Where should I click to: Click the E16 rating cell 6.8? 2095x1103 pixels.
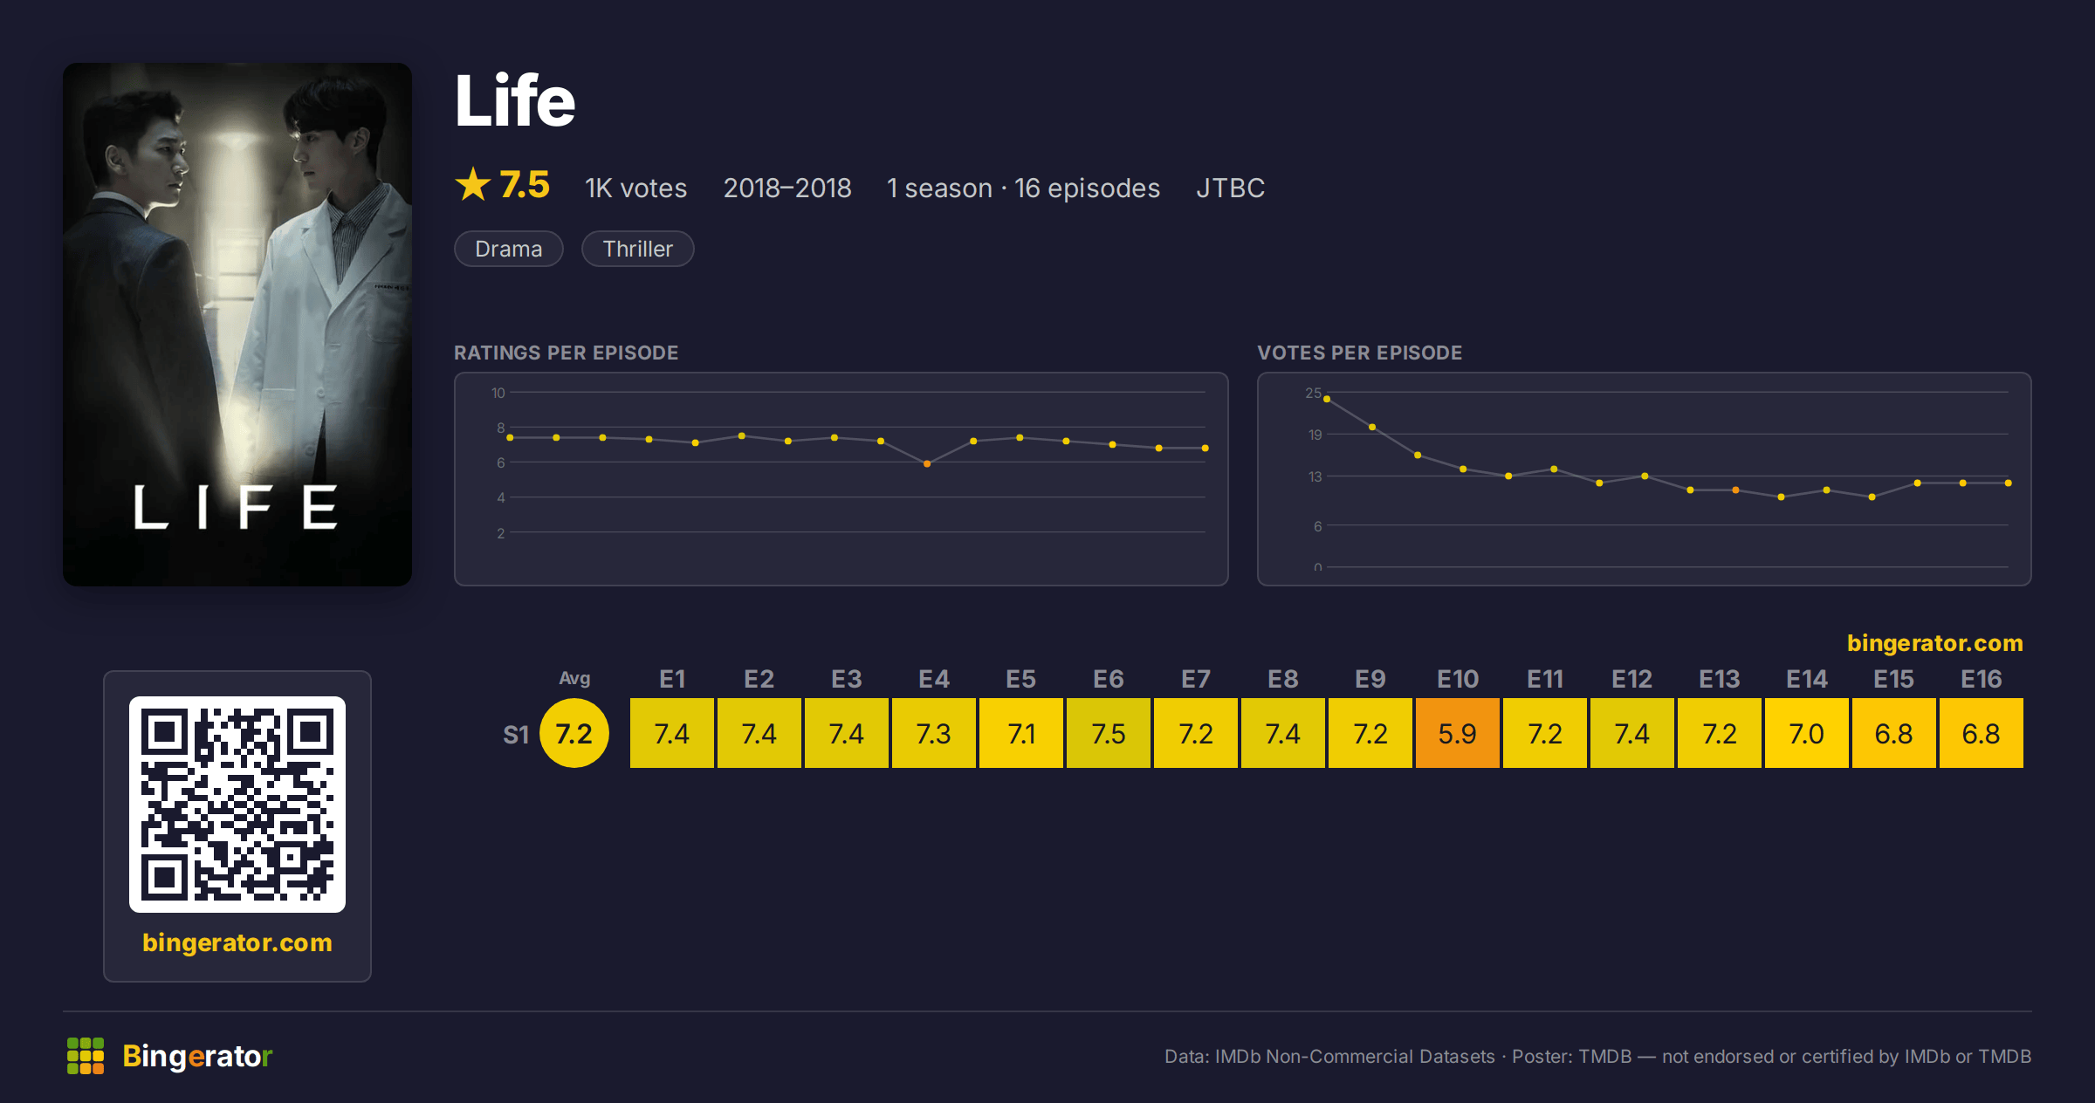[1982, 733]
